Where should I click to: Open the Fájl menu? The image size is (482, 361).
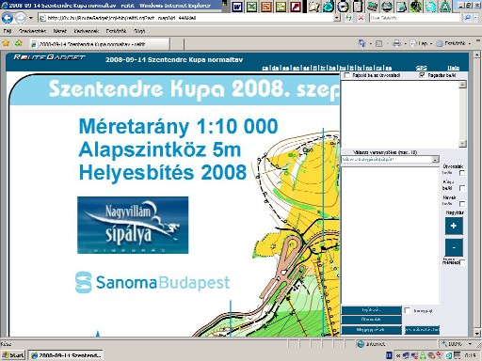(x=8, y=31)
